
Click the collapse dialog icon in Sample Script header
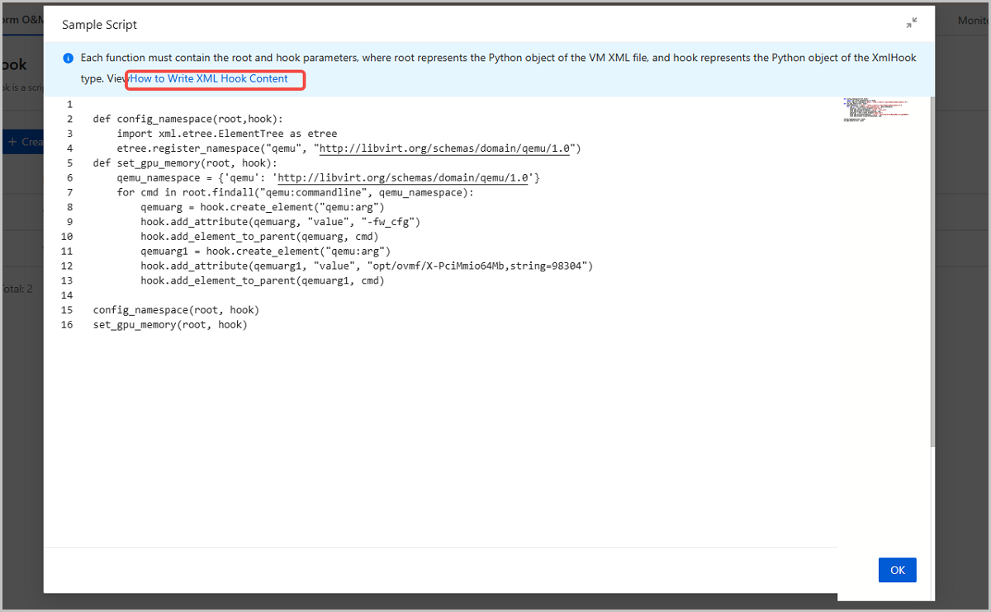point(912,24)
